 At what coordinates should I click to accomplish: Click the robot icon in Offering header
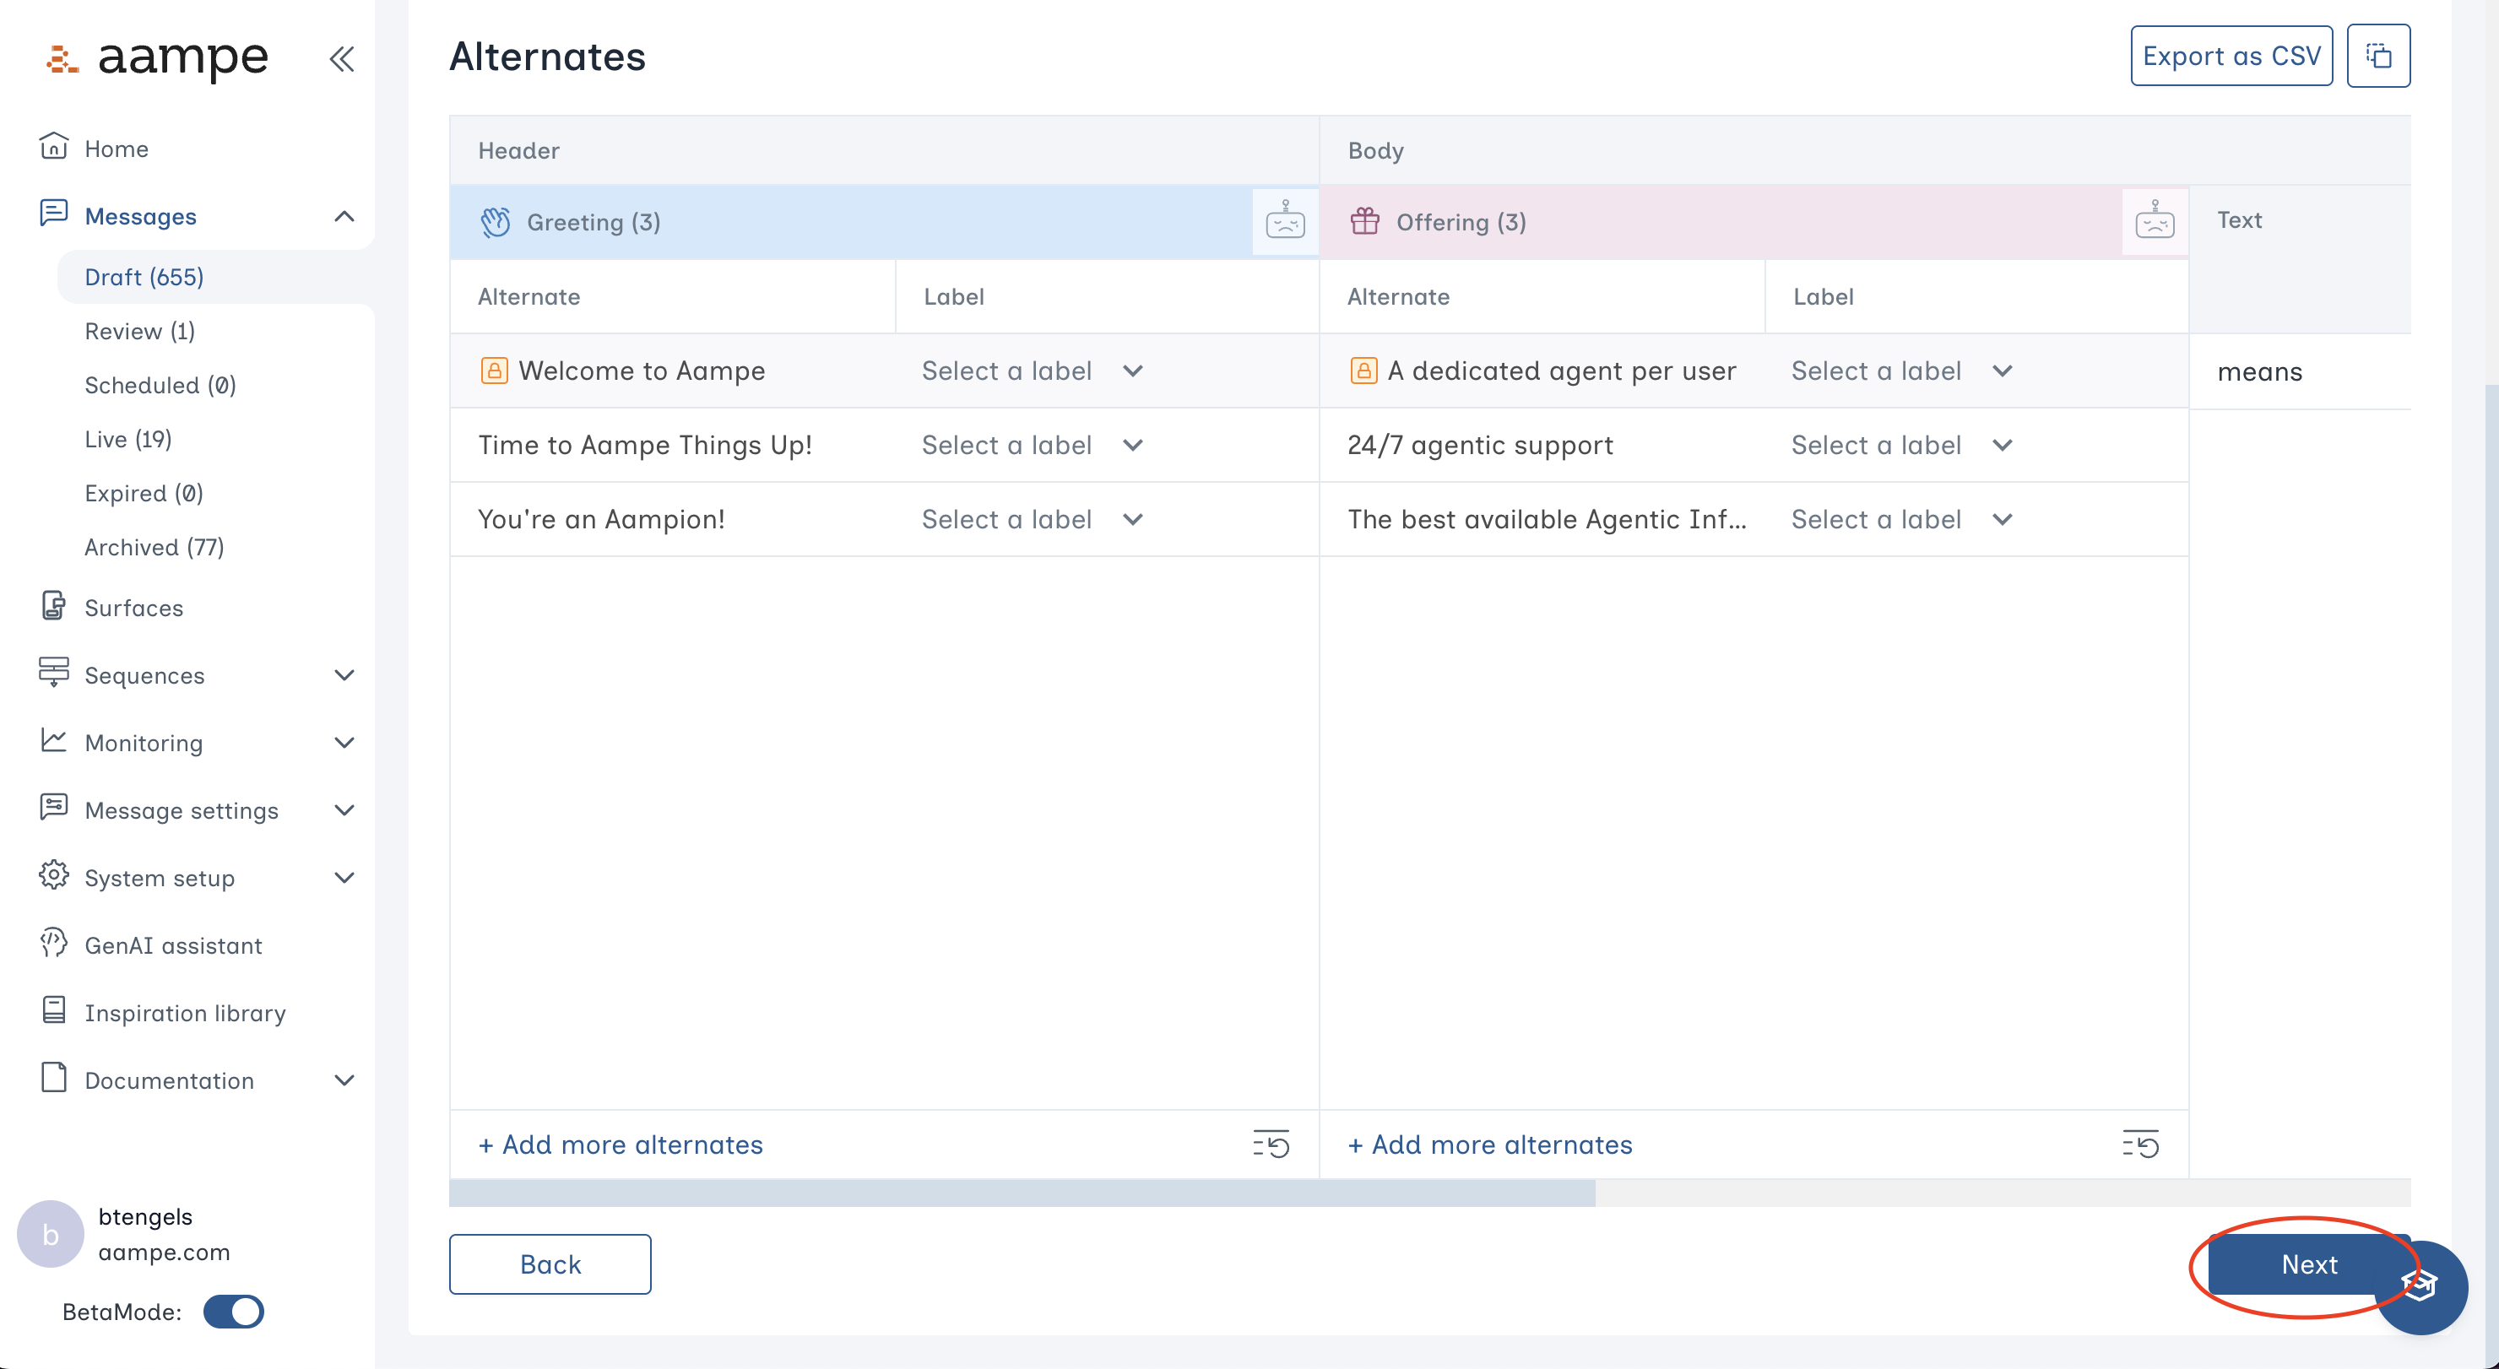2154,221
